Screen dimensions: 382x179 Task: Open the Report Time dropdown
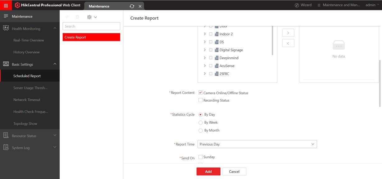coord(257,144)
